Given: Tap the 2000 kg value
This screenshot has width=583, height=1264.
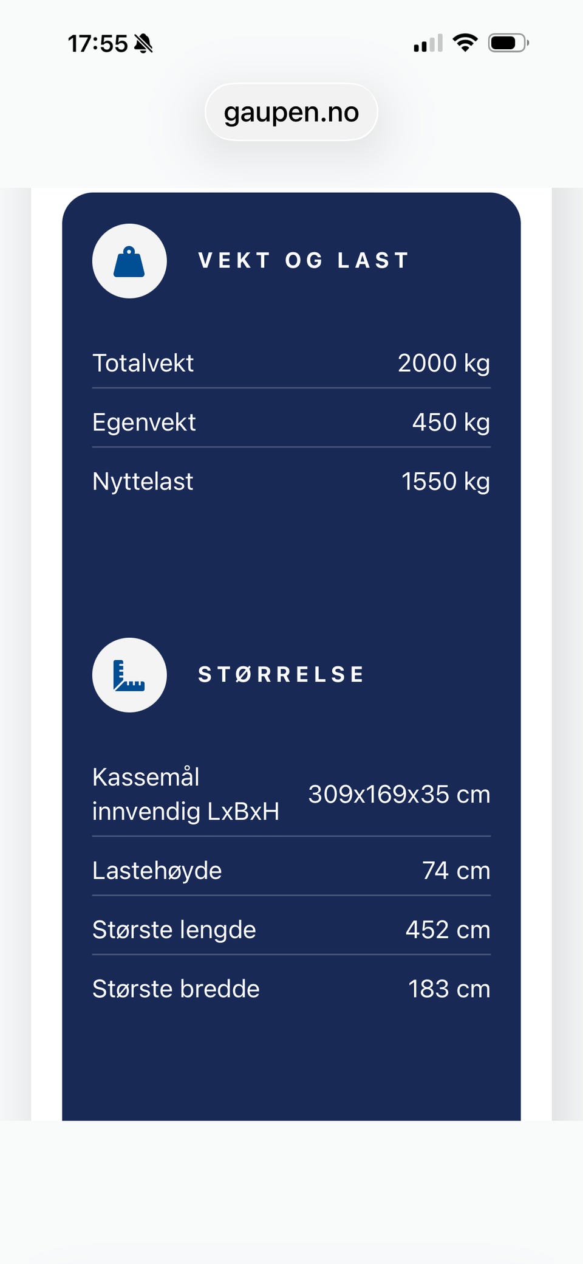Looking at the screenshot, I should click(x=444, y=364).
